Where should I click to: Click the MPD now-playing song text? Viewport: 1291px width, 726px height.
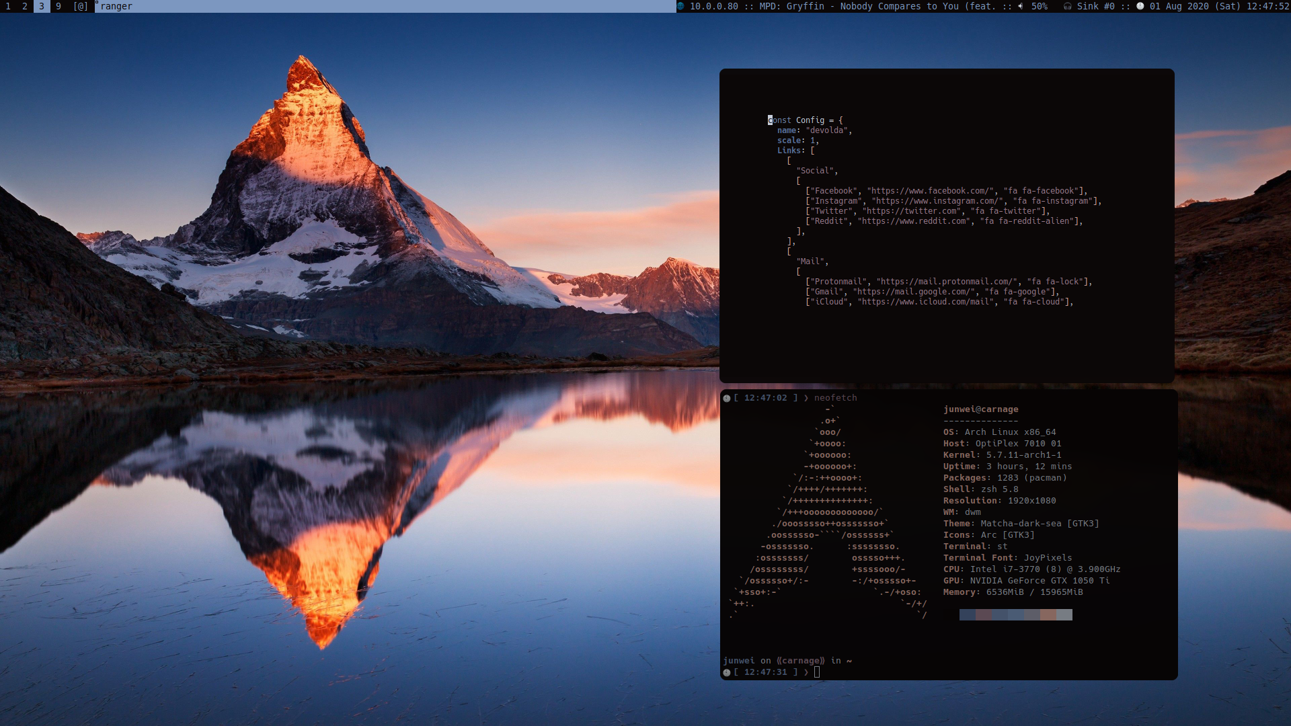tap(877, 6)
